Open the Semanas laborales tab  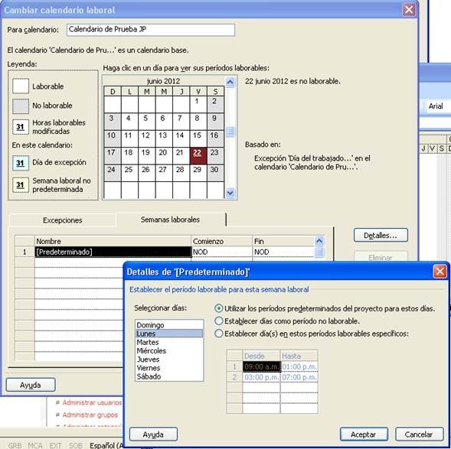coord(170,220)
